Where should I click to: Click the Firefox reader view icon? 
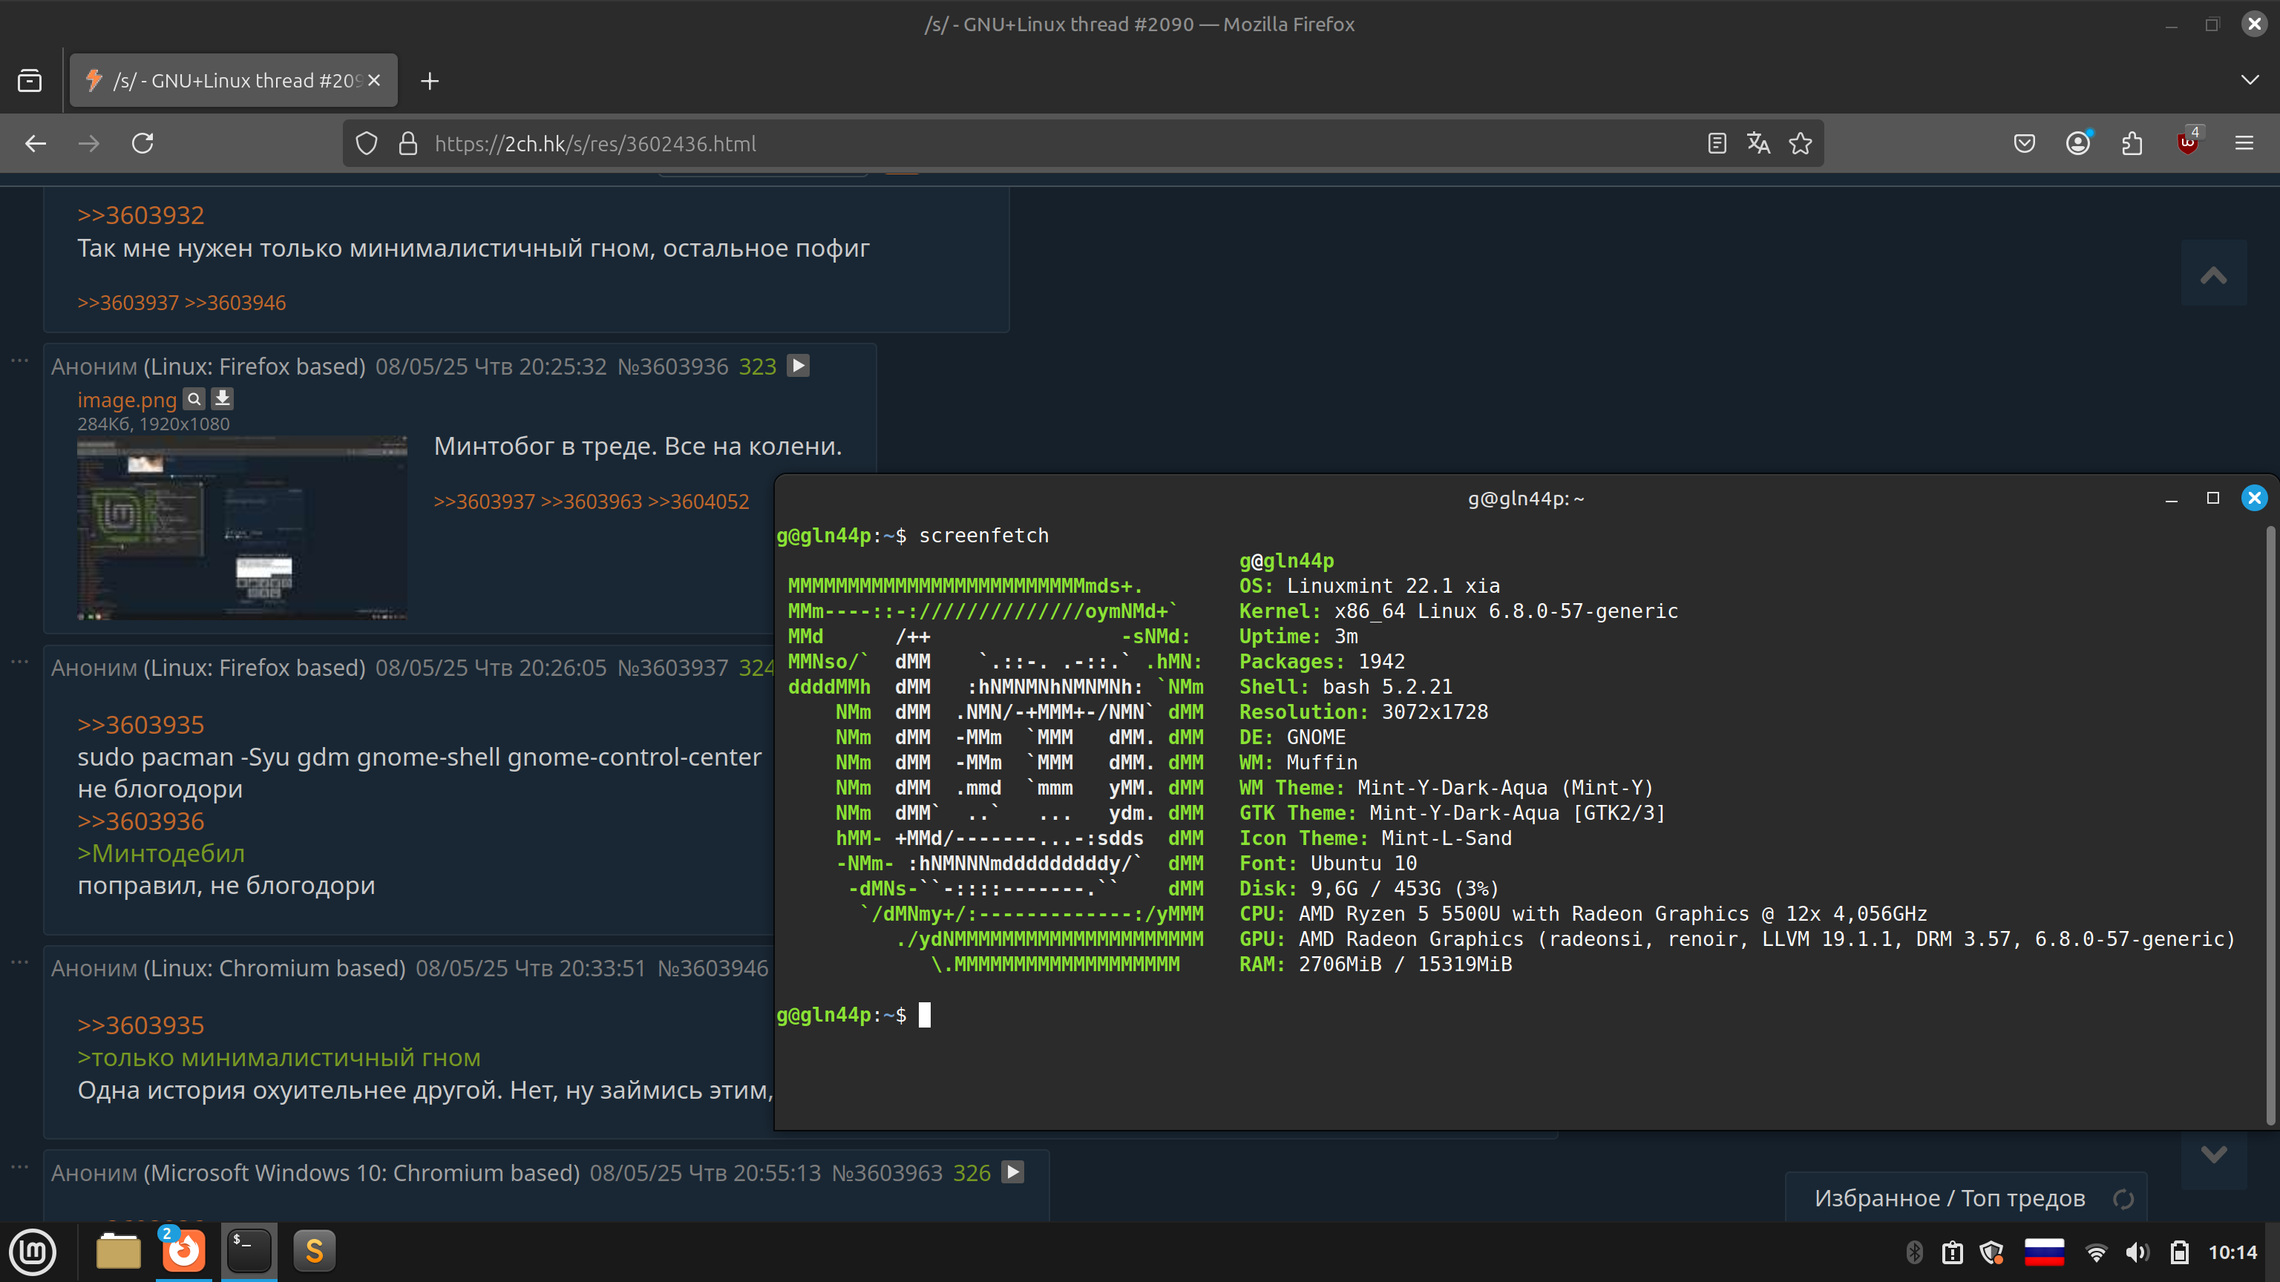[x=1716, y=143]
